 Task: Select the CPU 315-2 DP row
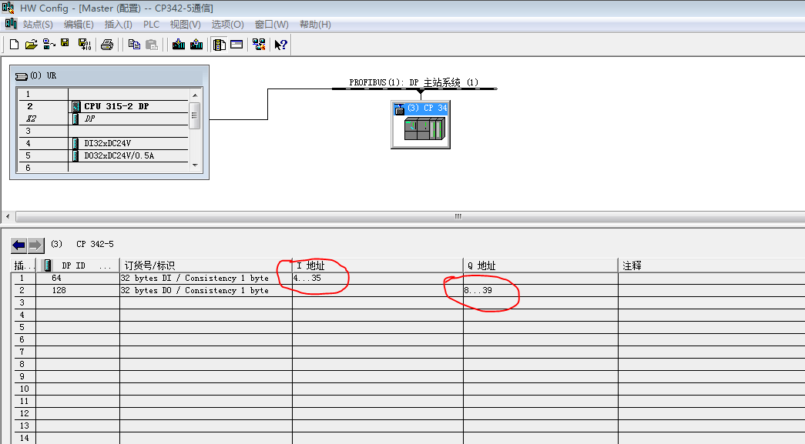click(x=103, y=106)
